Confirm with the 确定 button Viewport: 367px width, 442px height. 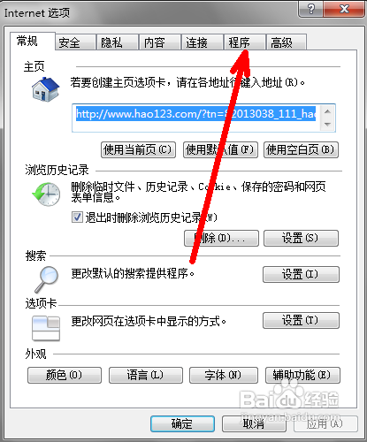click(x=182, y=424)
